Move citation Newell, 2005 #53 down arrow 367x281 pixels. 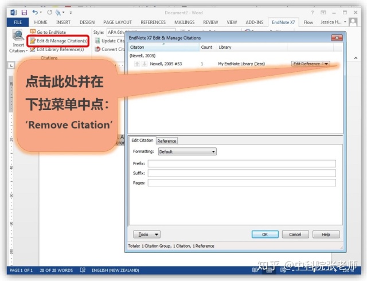pos(145,64)
